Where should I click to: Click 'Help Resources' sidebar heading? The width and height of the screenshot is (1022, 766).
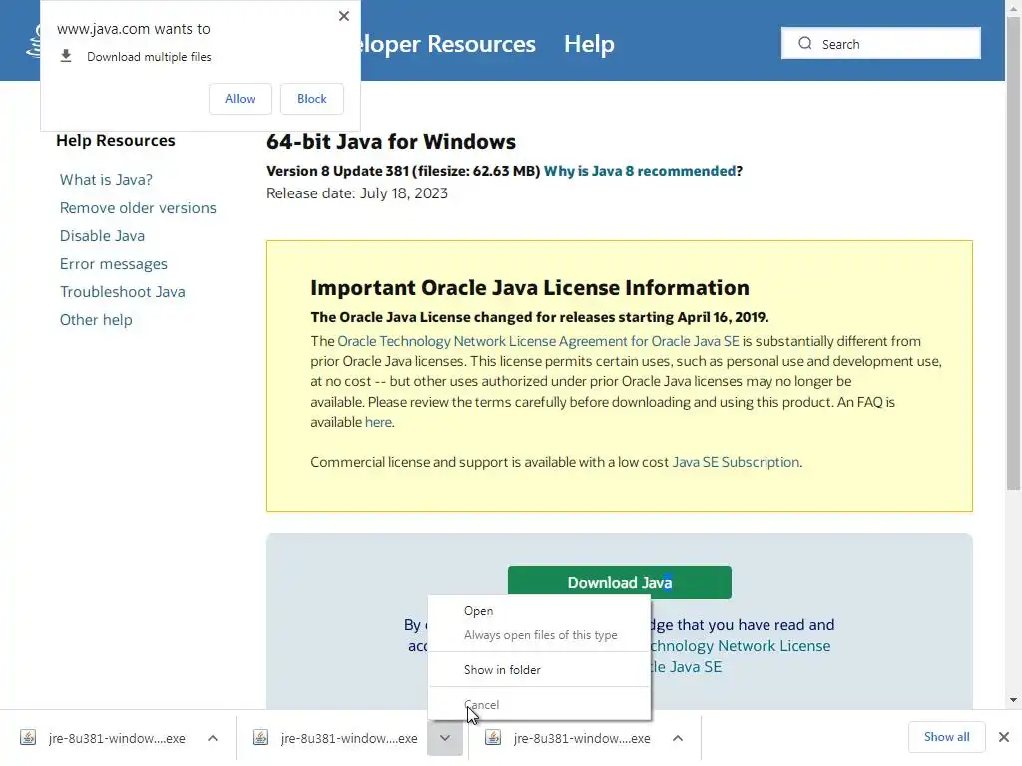tap(116, 140)
